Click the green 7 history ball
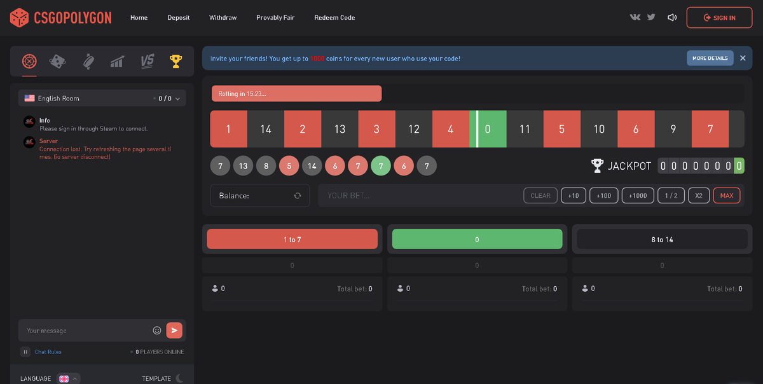 381,166
